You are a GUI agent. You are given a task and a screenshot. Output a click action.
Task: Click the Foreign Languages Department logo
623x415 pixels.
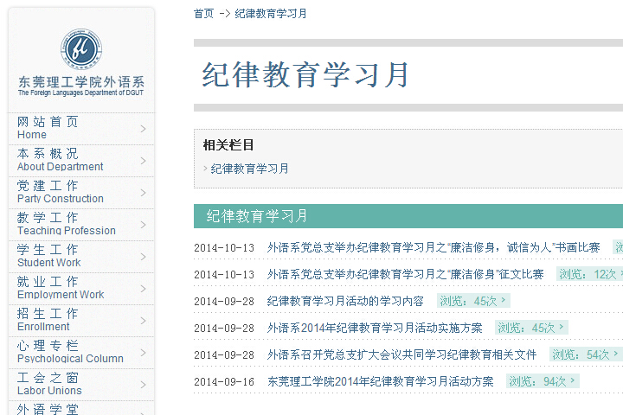click(x=81, y=50)
